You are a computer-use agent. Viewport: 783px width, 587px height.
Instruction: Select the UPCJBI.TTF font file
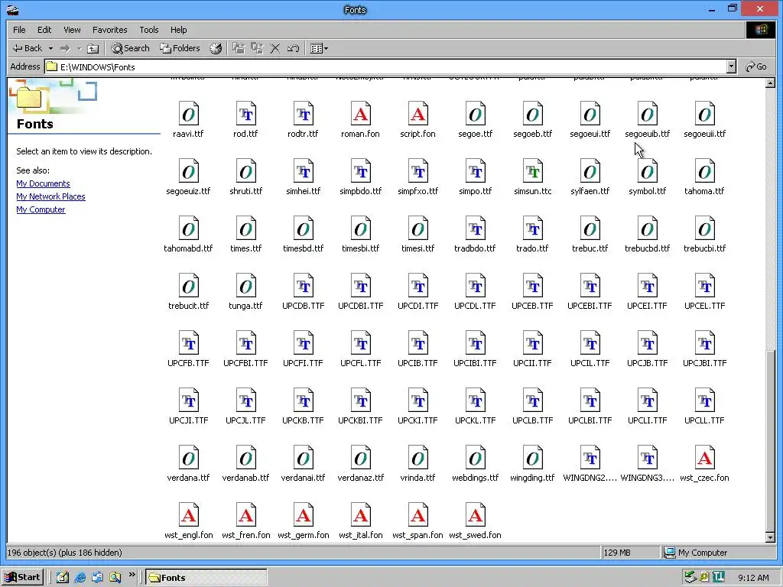704,349
